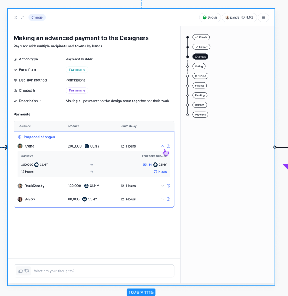
Task: Go to the Voting step
Action: point(199,66)
